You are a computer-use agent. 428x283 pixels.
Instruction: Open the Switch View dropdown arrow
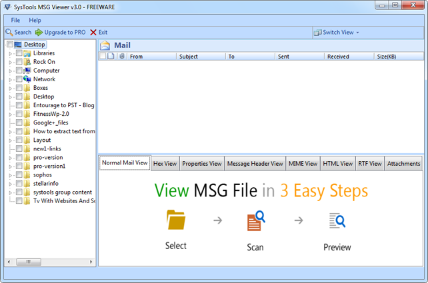pos(357,33)
